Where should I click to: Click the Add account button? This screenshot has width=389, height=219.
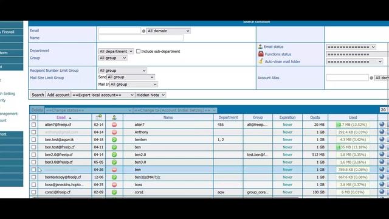coord(58,95)
